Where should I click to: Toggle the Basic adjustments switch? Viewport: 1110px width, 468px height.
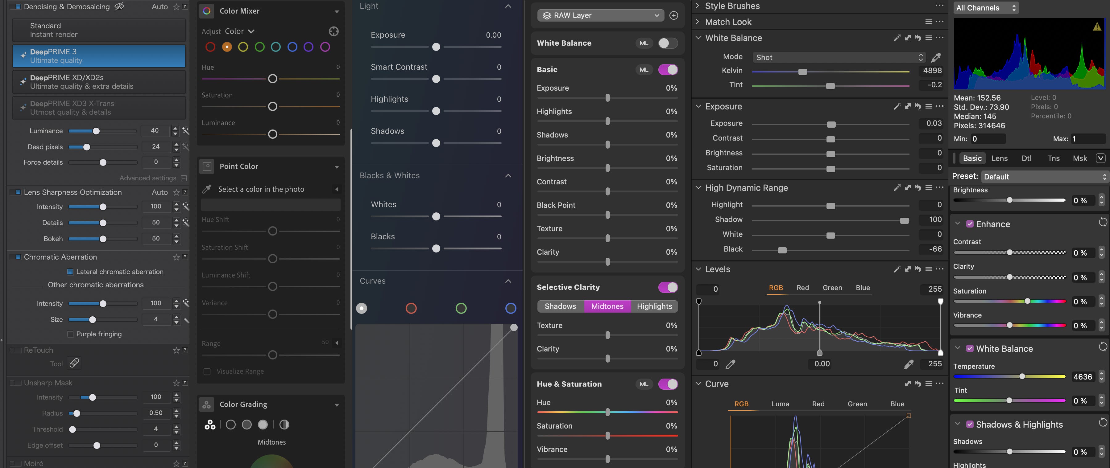coord(668,70)
